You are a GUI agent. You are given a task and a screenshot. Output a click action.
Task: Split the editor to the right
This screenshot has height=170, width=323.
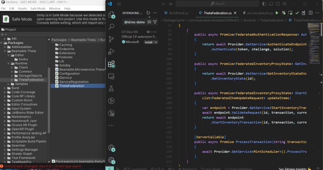(311, 13)
